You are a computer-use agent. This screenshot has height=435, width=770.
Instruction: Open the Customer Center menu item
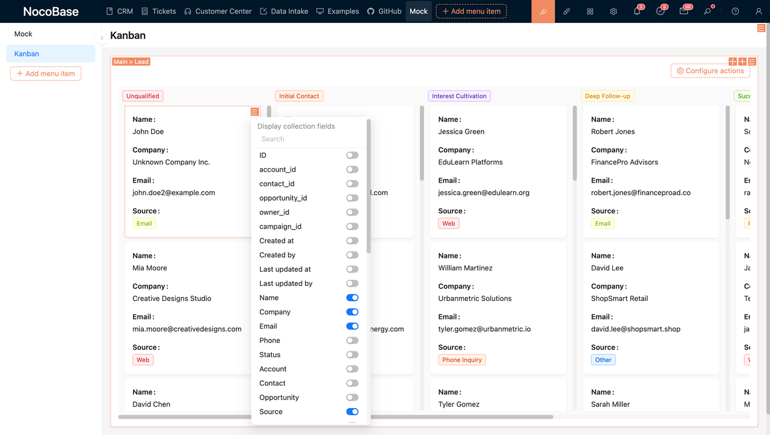(218, 11)
